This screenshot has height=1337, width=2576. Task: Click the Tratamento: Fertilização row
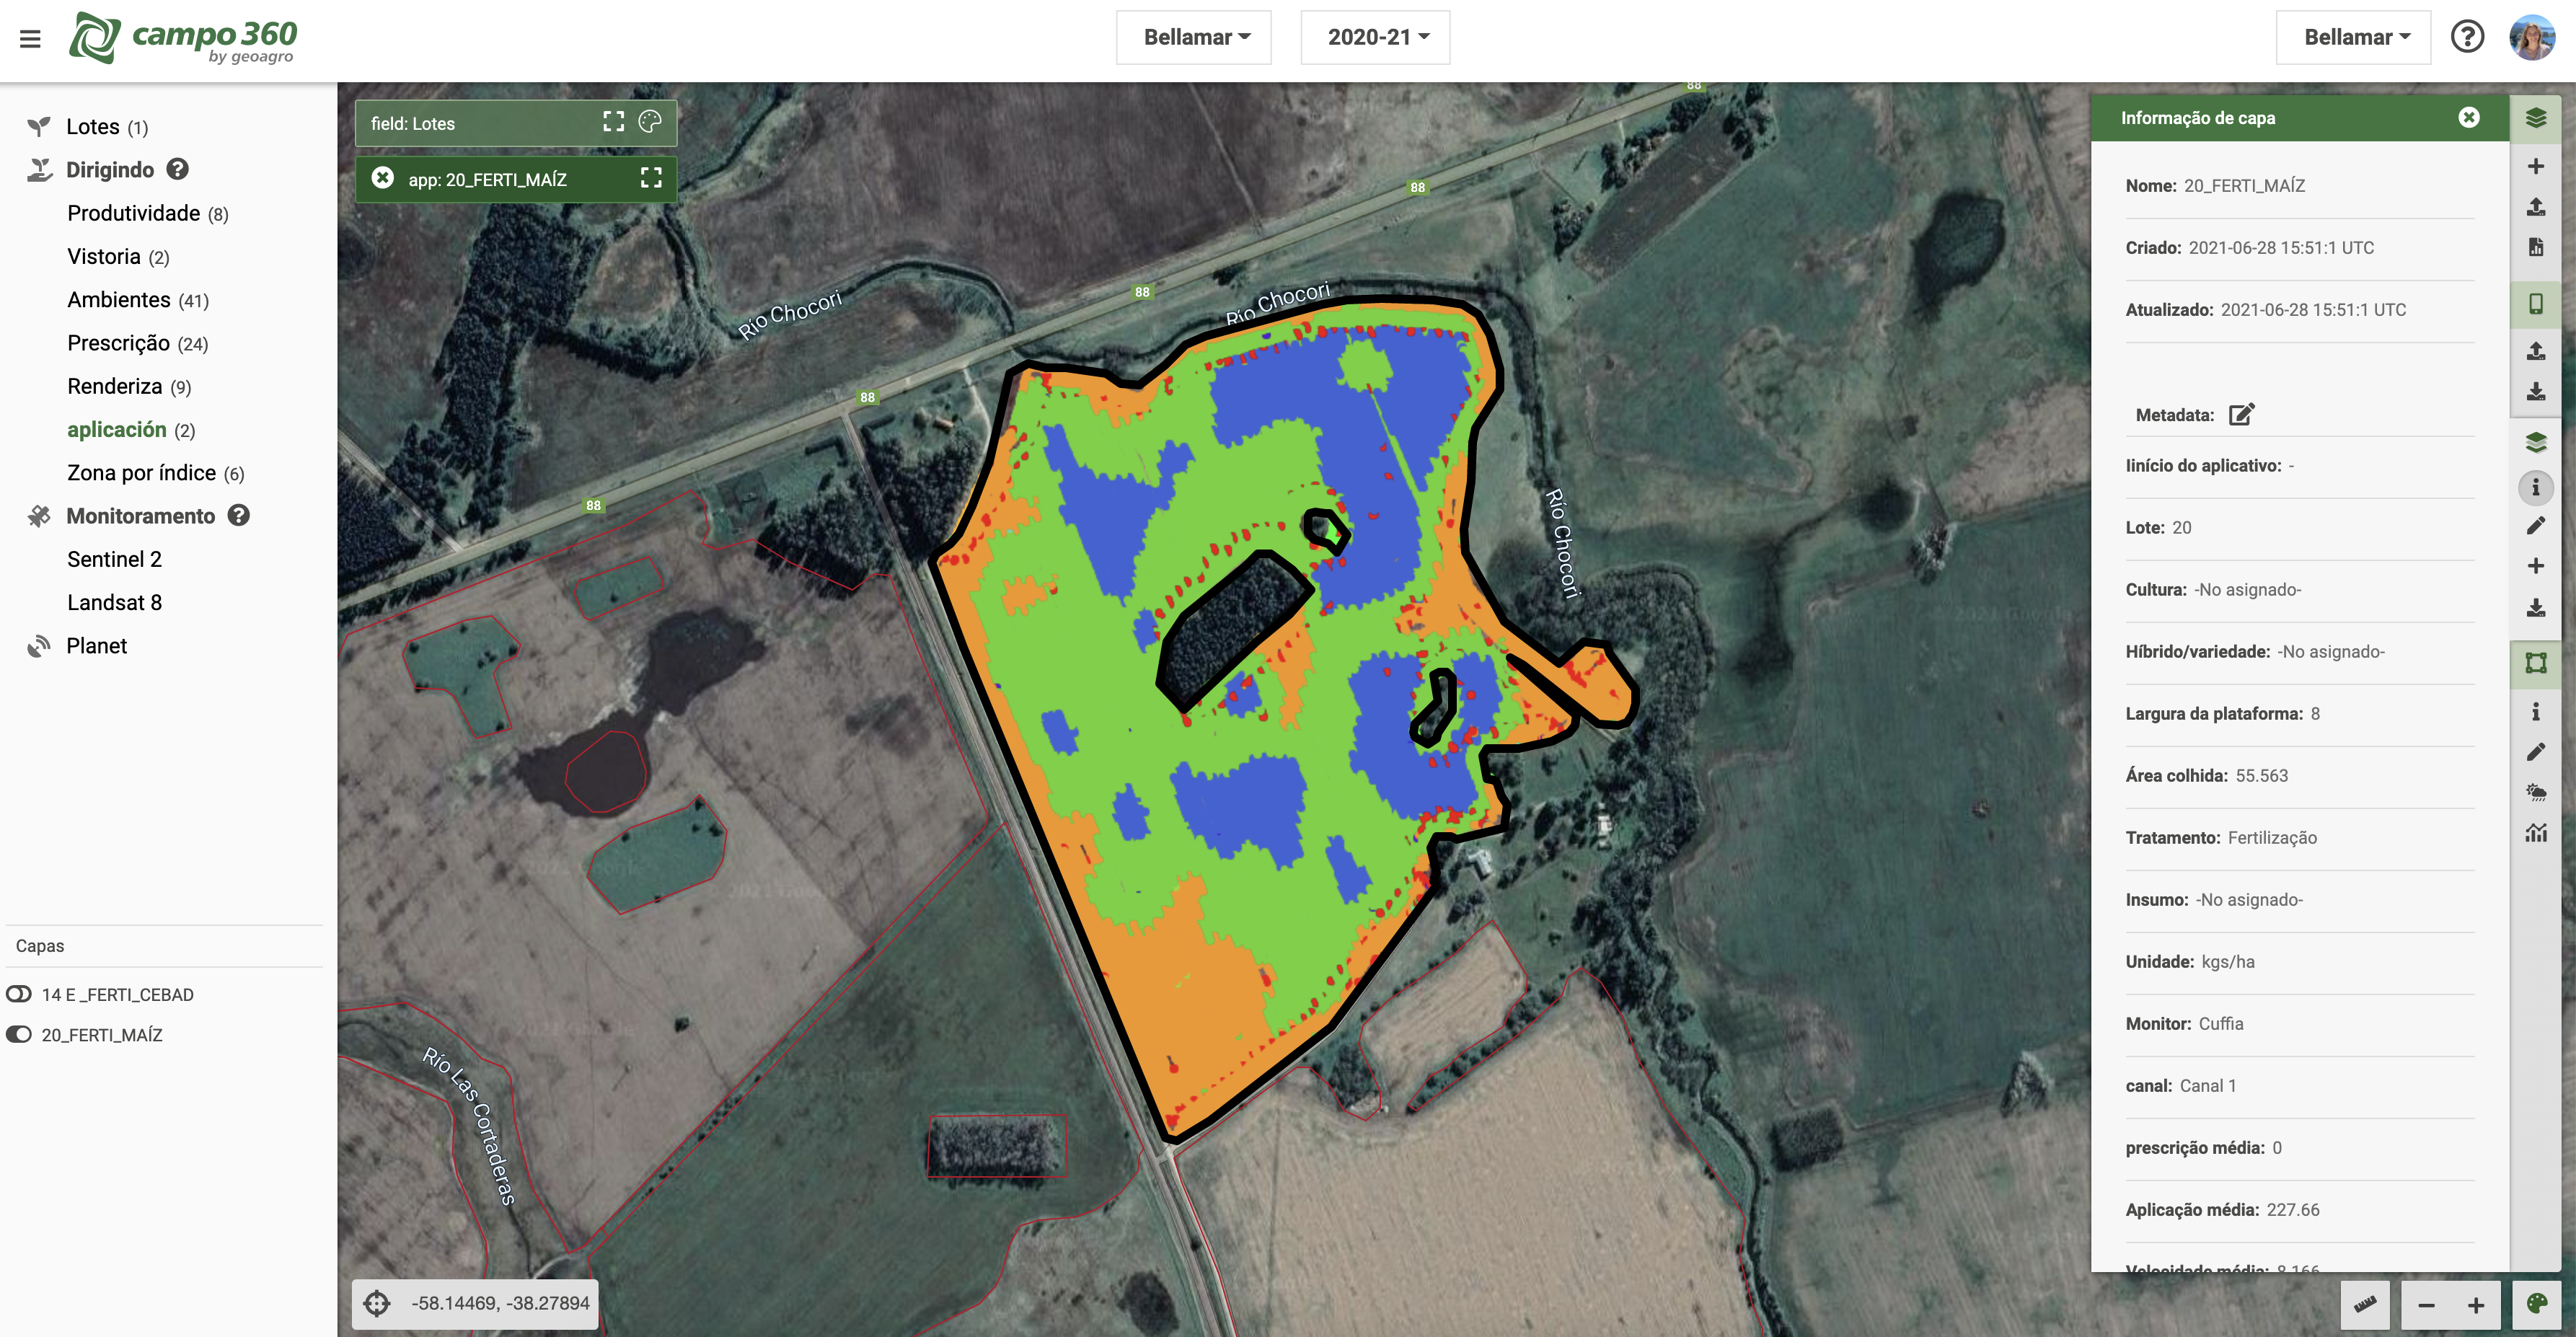point(2300,837)
